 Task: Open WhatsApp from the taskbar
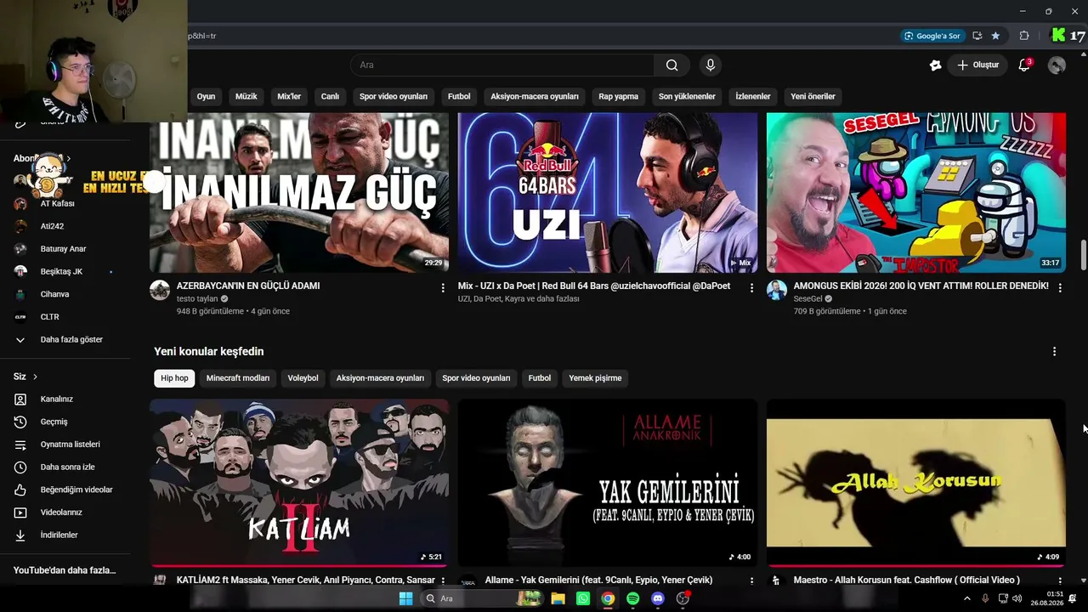582,598
